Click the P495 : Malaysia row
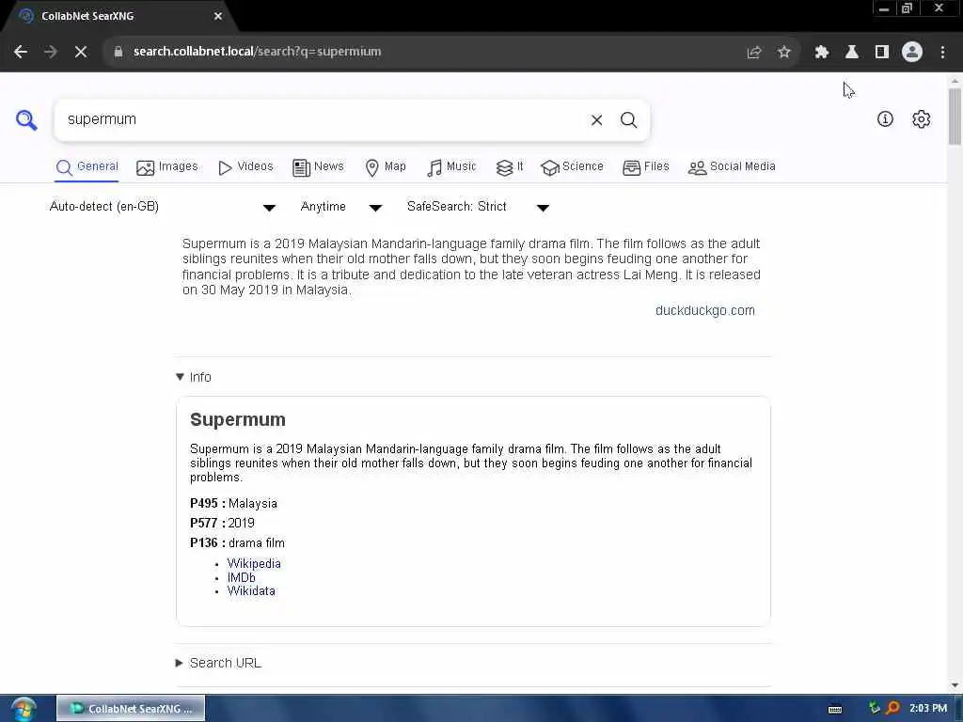 tap(233, 504)
